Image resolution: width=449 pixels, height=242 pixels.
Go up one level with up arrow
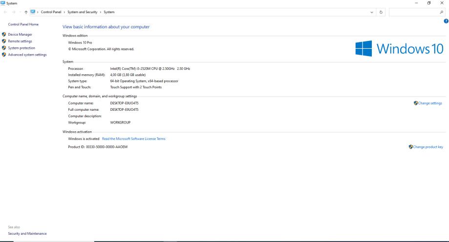(x=26, y=12)
